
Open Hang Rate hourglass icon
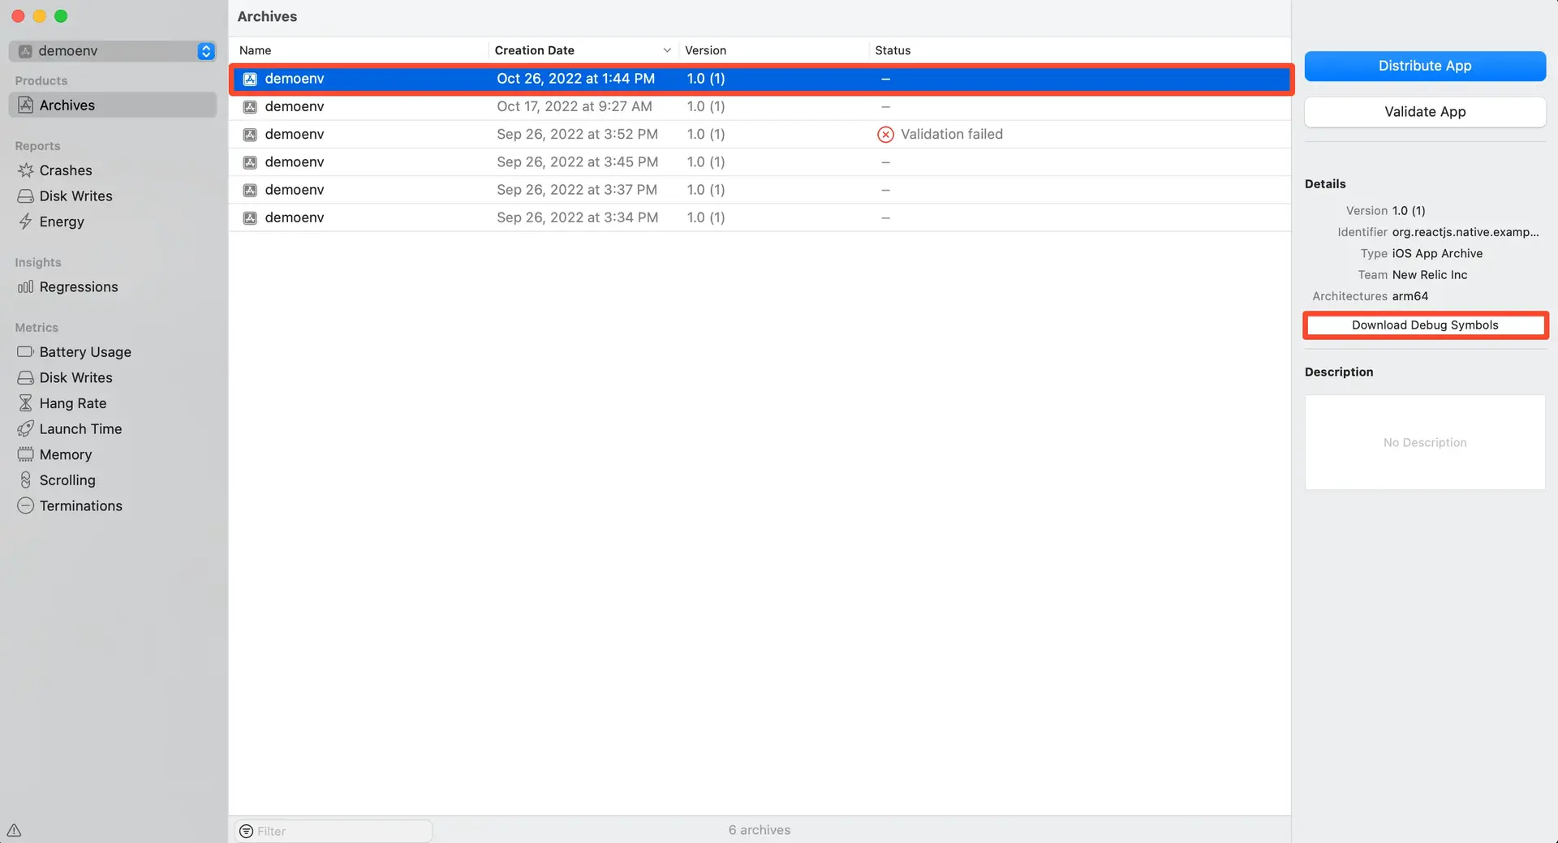tap(25, 403)
